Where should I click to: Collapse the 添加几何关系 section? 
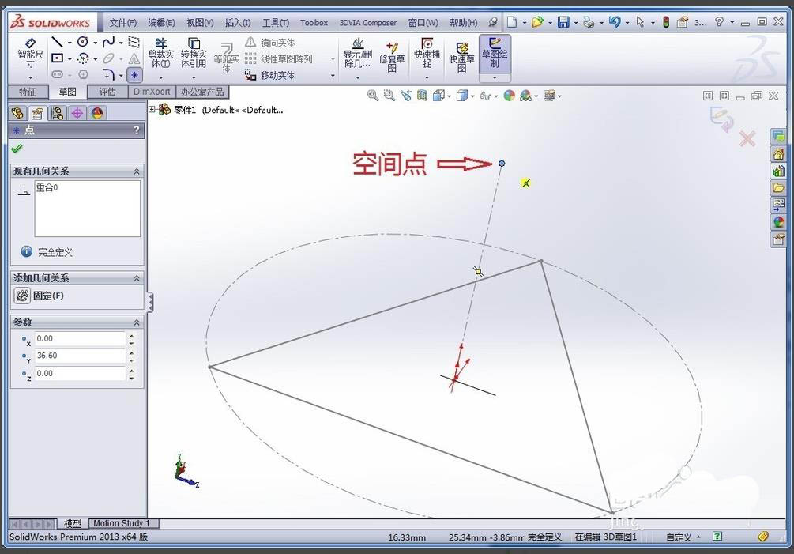coord(137,278)
